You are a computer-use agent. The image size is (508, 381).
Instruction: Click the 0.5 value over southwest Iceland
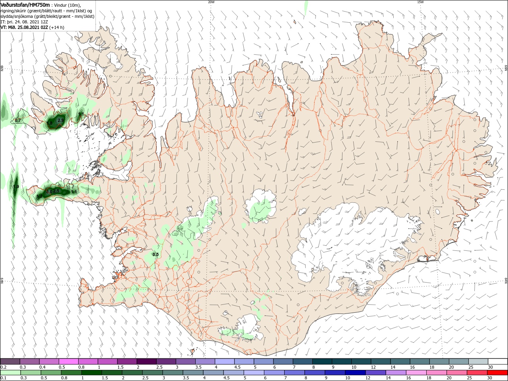tap(156, 254)
